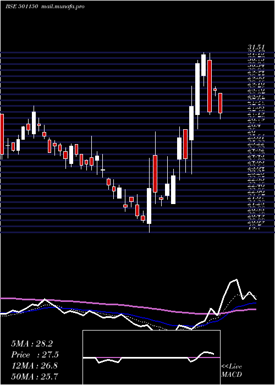Click the 5MA : 28.2 value
The image size is (275, 385).
(x=32, y=344)
